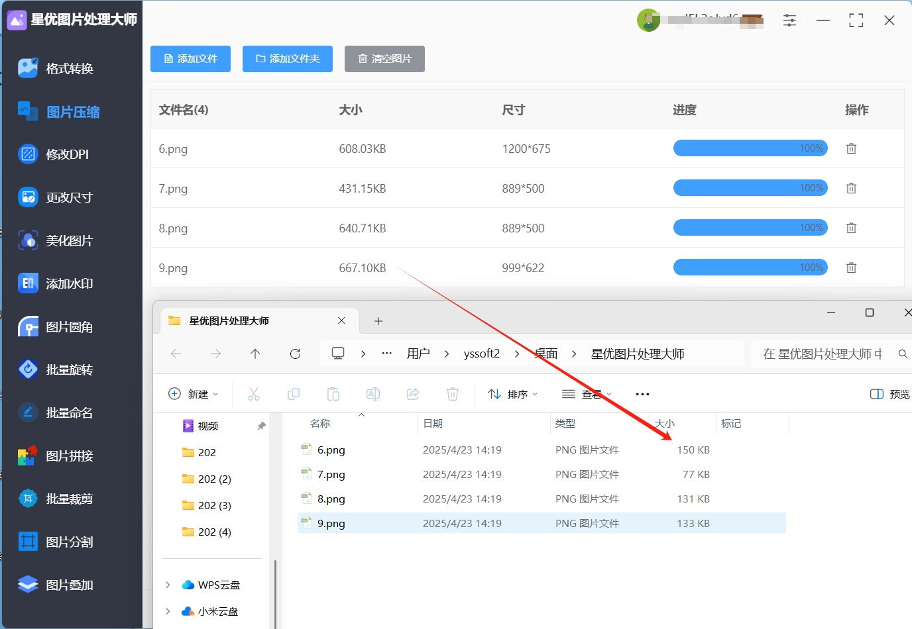The image size is (912, 629).
Task: Open the 更改尺寸 resize tool
Action: [56, 197]
